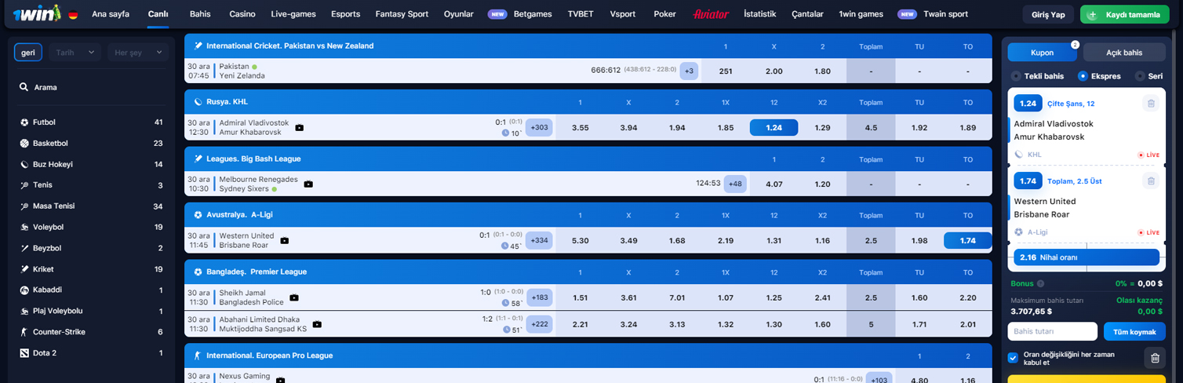Click the Bonus info question icon
The width and height of the screenshot is (1183, 383).
coord(1040,284)
